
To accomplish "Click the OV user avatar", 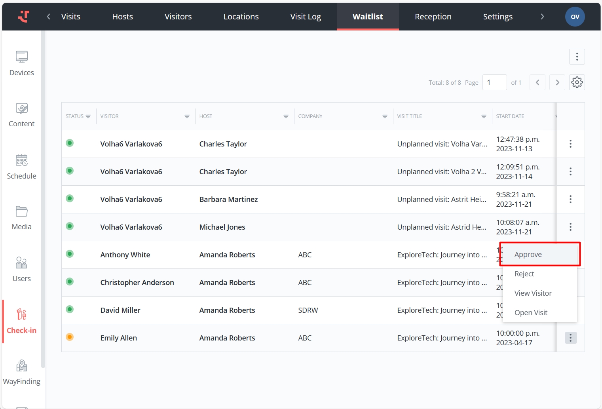I will tap(575, 17).
